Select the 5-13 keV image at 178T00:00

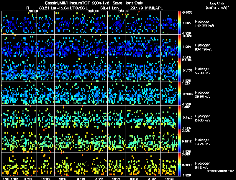click(x=10, y=164)
